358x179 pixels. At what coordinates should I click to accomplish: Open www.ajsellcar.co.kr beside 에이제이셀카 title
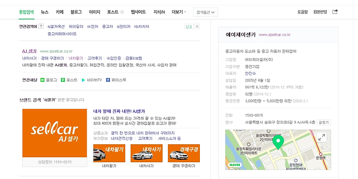pyautogui.click(x=274, y=35)
